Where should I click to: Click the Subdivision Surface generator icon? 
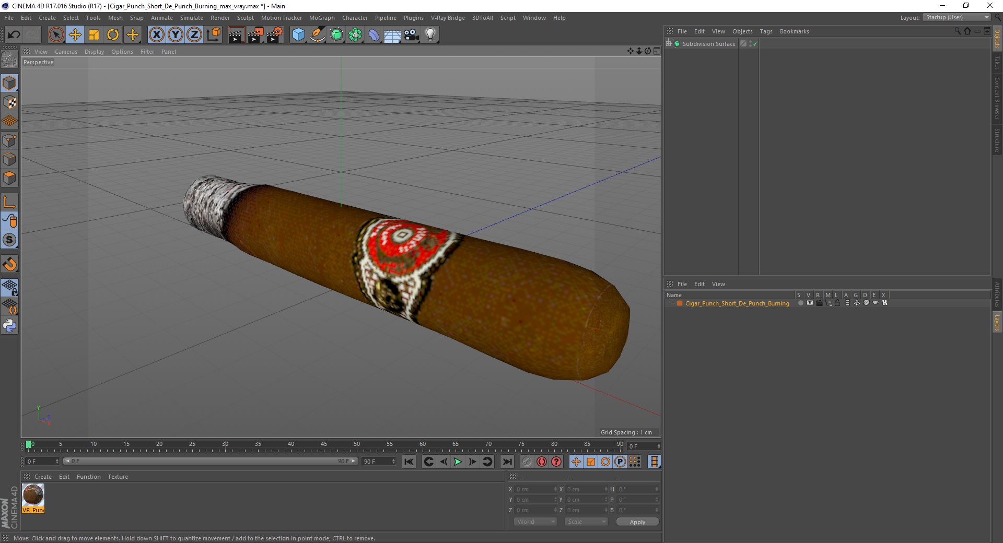(x=336, y=35)
